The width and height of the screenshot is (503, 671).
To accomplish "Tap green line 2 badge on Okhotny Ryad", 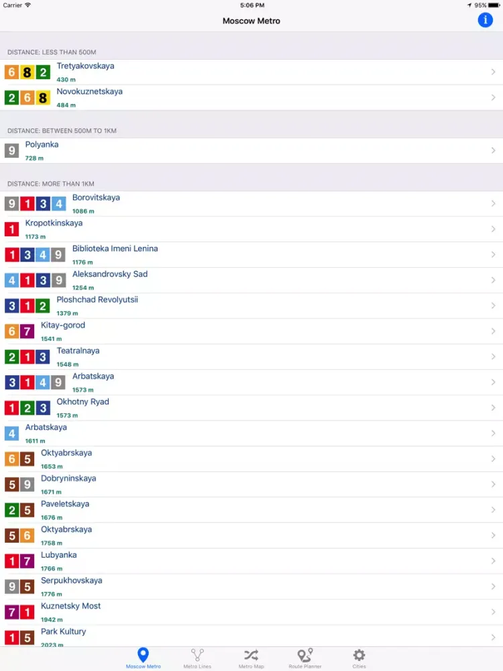I will click(27, 408).
